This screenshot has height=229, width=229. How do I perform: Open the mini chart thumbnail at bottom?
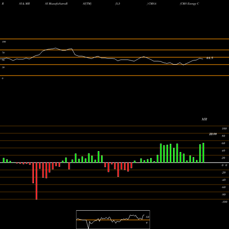[113, 219]
